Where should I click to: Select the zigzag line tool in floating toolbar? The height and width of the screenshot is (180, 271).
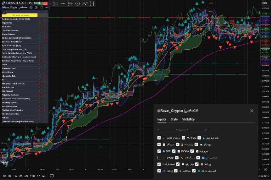click(x=85, y=4)
